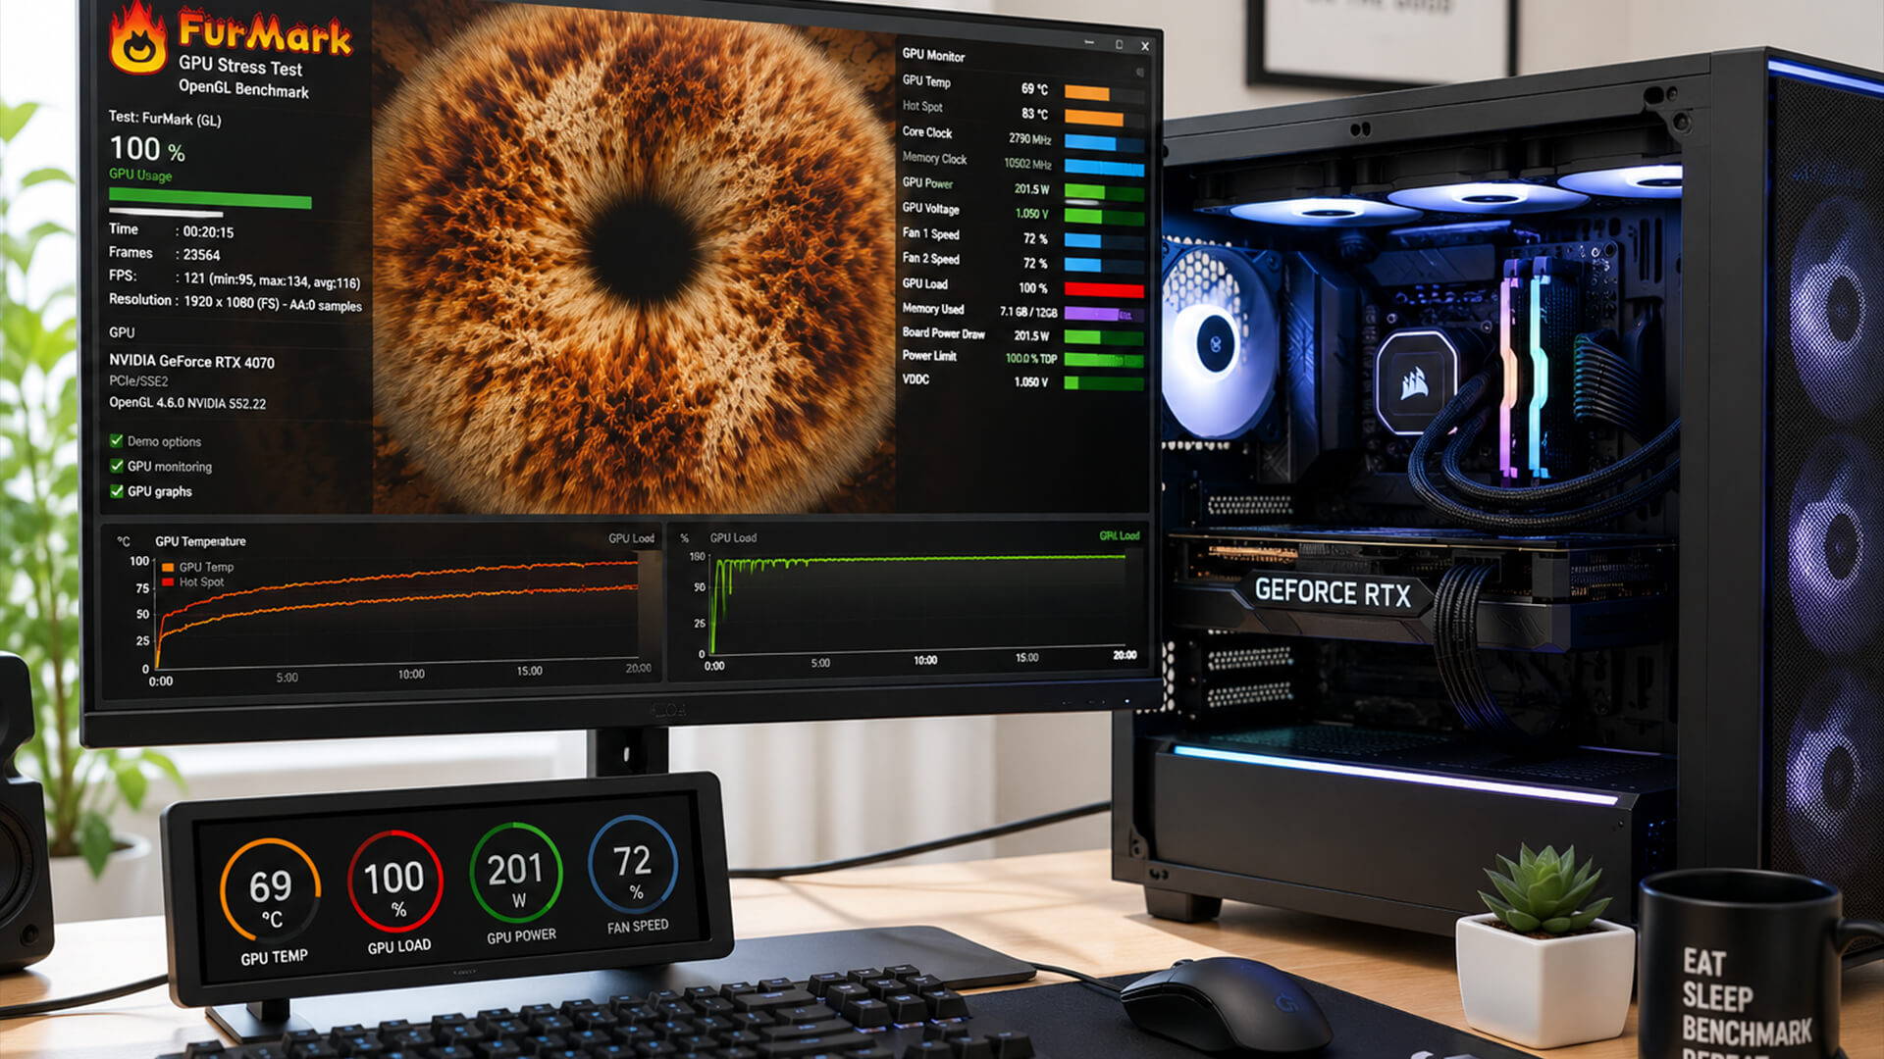Click the 'GPU Stress Test' subtitle
This screenshot has width=1884, height=1059.
point(240,66)
